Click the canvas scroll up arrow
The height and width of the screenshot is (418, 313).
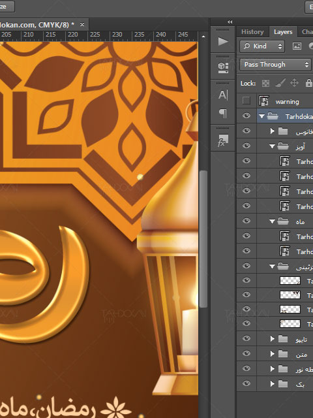pyautogui.click(x=203, y=37)
